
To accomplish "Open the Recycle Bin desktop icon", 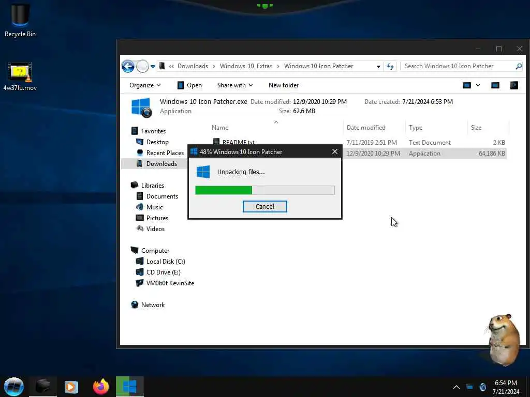I will (x=20, y=20).
